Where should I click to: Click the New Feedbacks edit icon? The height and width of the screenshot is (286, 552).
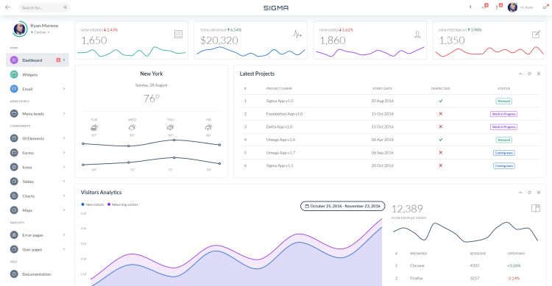click(x=536, y=34)
